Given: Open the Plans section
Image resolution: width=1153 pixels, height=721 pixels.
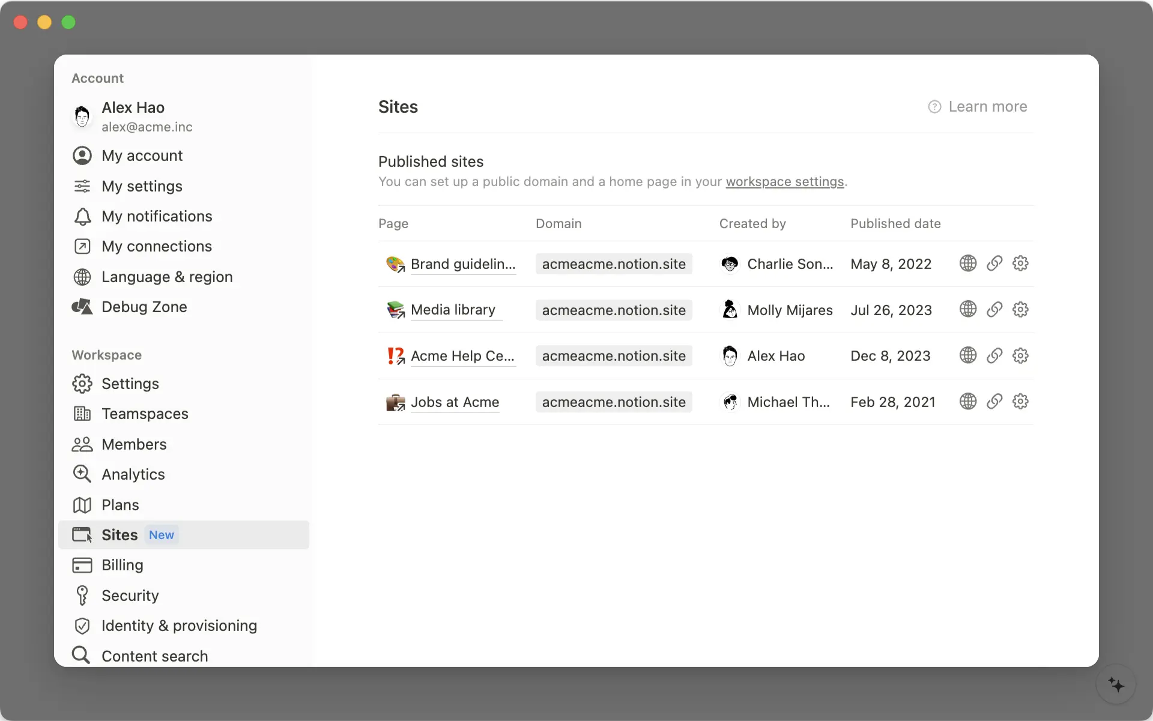Looking at the screenshot, I should pos(120,504).
